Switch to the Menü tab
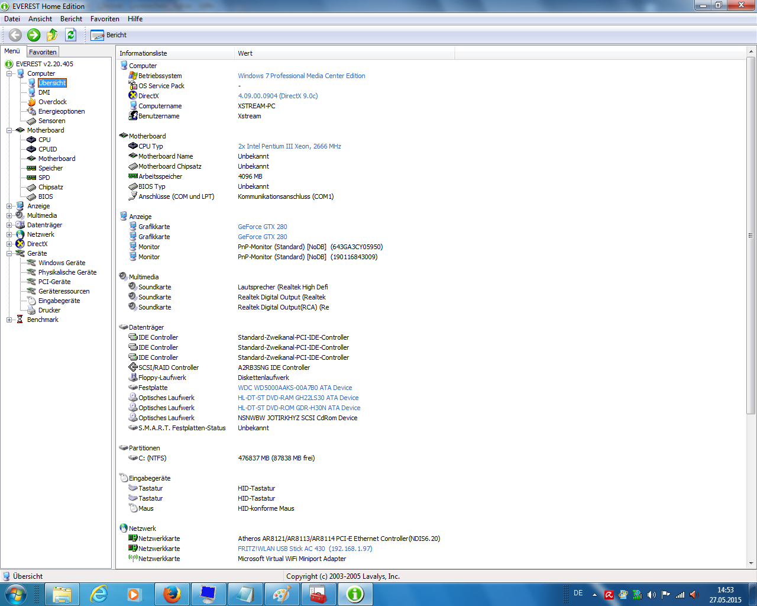Viewport: 757px width, 606px height. point(12,51)
